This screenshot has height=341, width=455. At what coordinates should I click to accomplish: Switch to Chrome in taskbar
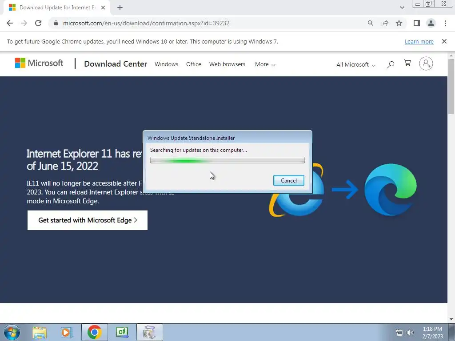pos(94,332)
